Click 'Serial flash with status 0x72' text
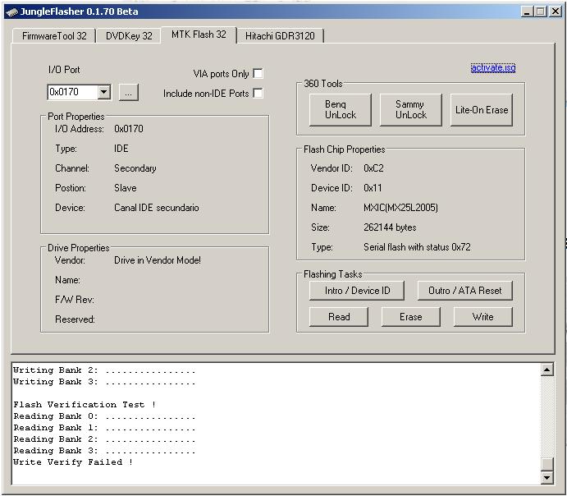This screenshot has height=496, width=567. pyautogui.click(x=417, y=247)
